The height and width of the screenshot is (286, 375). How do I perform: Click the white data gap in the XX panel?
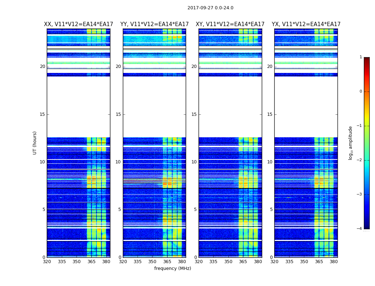click(x=79, y=107)
